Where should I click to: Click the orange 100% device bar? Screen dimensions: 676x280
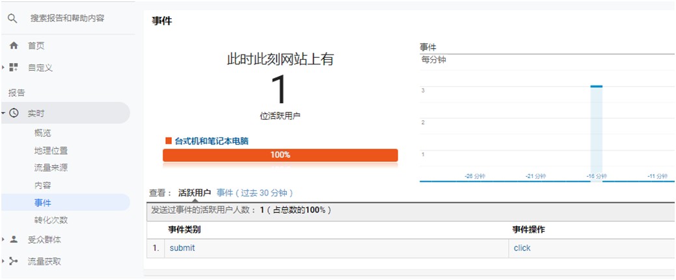(x=280, y=155)
